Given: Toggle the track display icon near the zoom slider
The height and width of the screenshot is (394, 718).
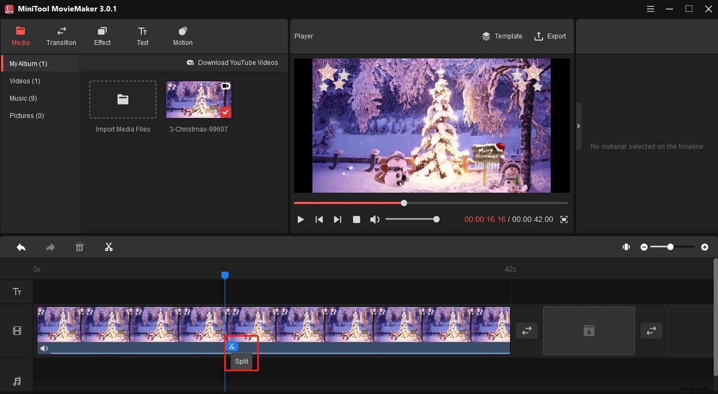Looking at the screenshot, I should pos(626,247).
